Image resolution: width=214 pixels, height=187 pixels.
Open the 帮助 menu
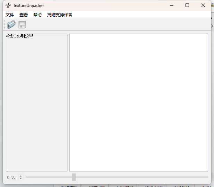click(x=38, y=15)
